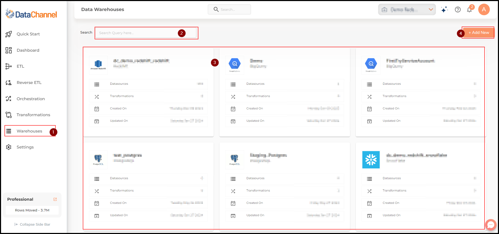
Task: Click the magnifier icon in header search
Action: point(216,9)
